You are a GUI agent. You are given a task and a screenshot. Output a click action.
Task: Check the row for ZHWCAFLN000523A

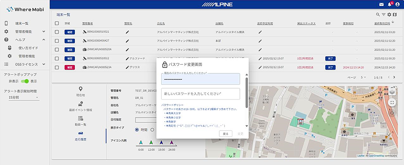pyautogui.click(x=57, y=67)
